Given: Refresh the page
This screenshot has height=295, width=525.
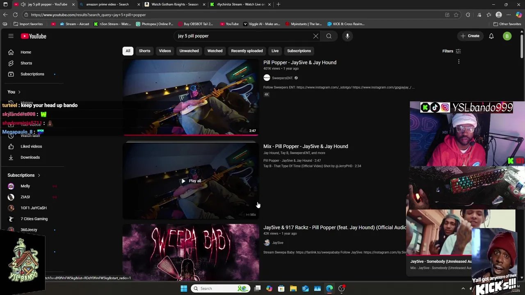Looking at the screenshot, I should pos(15,15).
